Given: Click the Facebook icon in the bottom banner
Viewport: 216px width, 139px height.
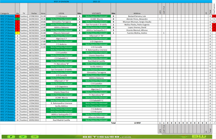Looking at the screenshot, I should 11,137.
